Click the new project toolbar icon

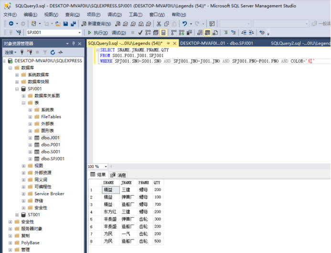33,23
